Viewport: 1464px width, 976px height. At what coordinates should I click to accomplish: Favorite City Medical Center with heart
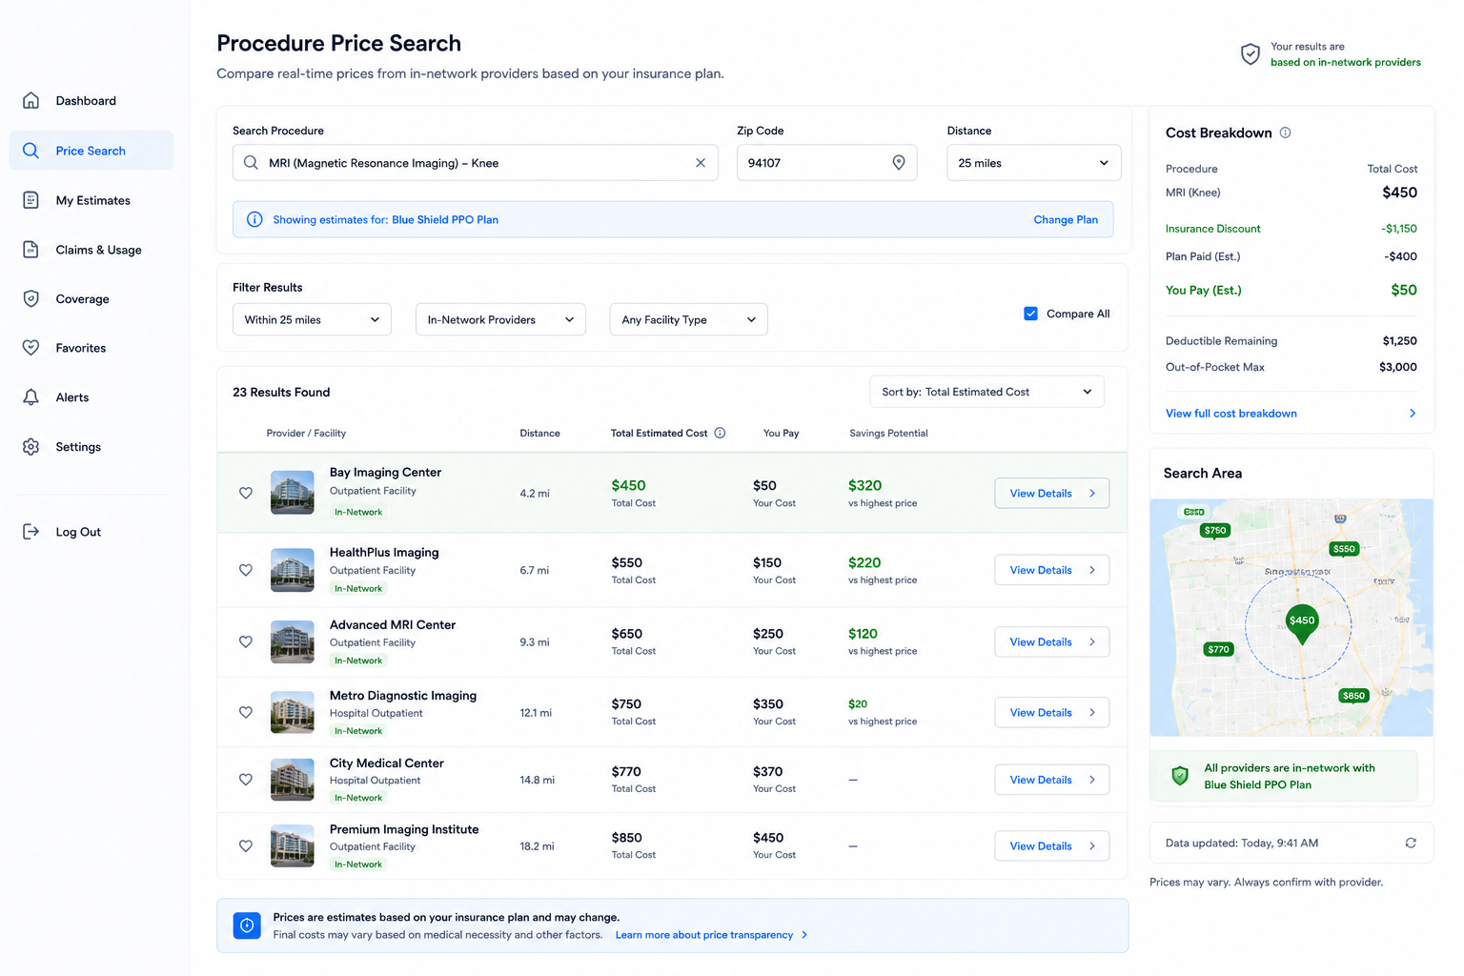tap(246, 780)
